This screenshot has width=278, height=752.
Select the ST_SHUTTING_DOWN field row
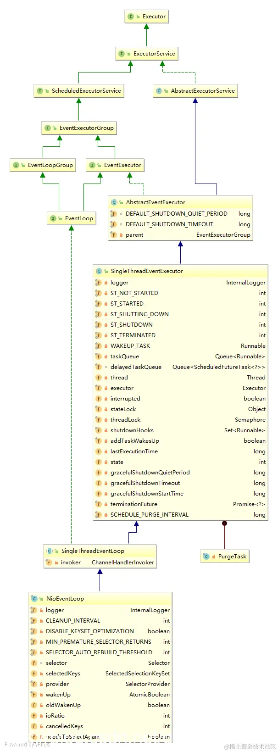(x=180, y=314)
